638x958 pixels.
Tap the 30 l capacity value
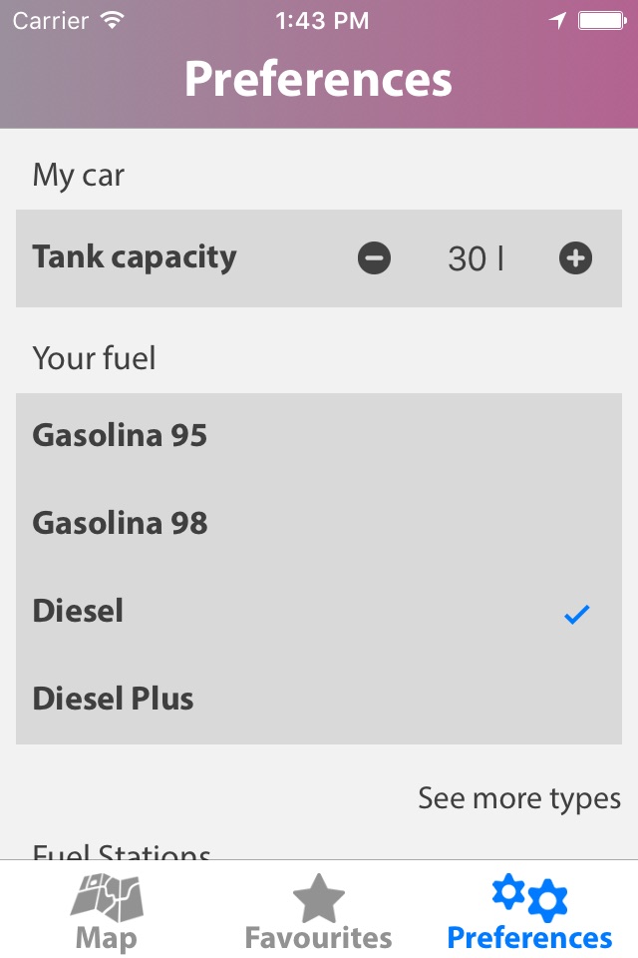[476, 259]
